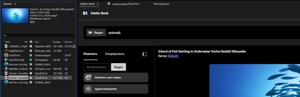Click the green label color of MetalSu...D.sbsar
The image size is (300, 97).
click(x=31, y=69)
